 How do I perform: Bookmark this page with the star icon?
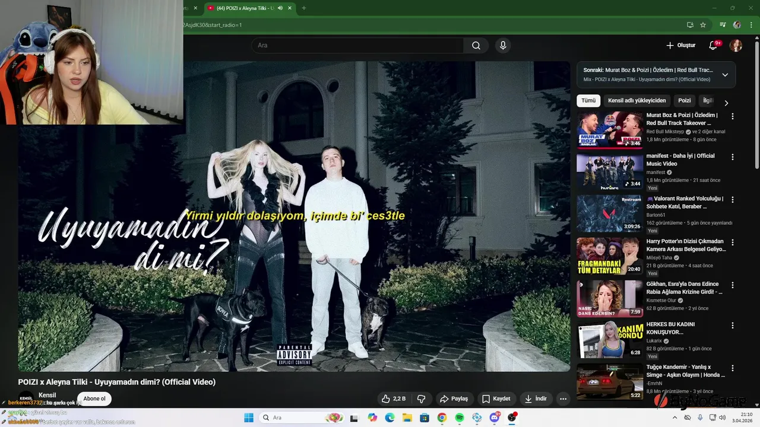(x=703, y=25)
